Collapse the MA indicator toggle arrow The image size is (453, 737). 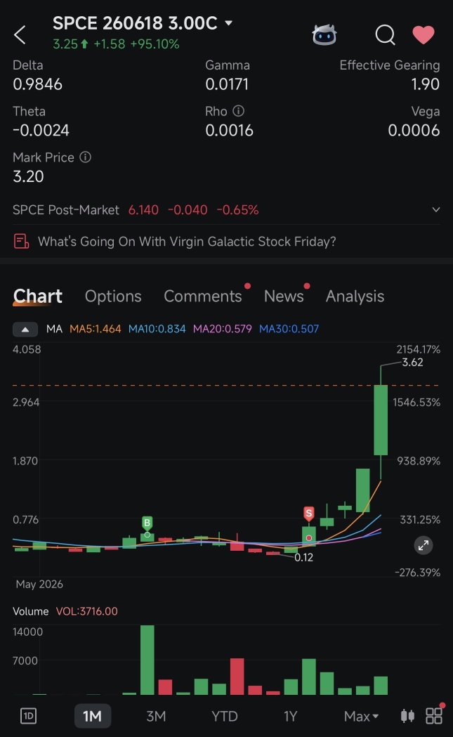pyautogui.click(x=25, y=329)
